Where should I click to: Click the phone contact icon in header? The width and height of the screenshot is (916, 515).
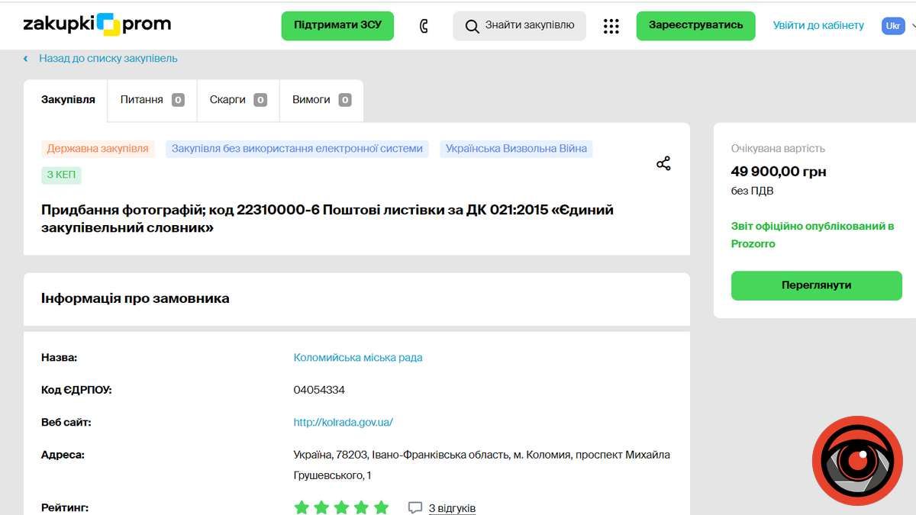(x=423, y=24)
